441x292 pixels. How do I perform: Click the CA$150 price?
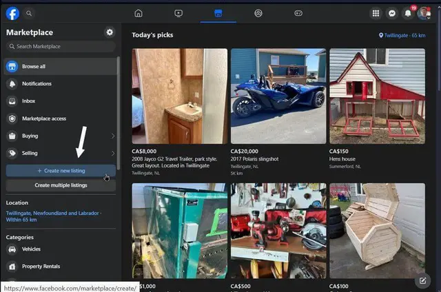point(338,152)
